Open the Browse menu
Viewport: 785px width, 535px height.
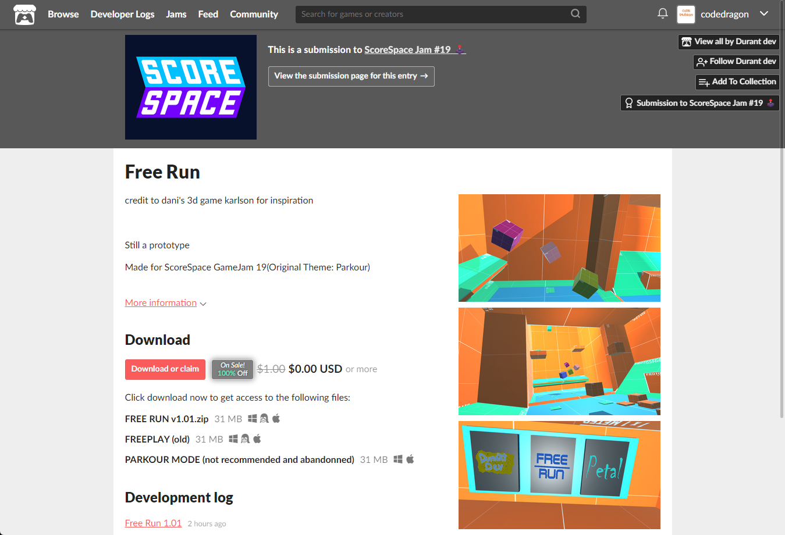coord(63,14)
